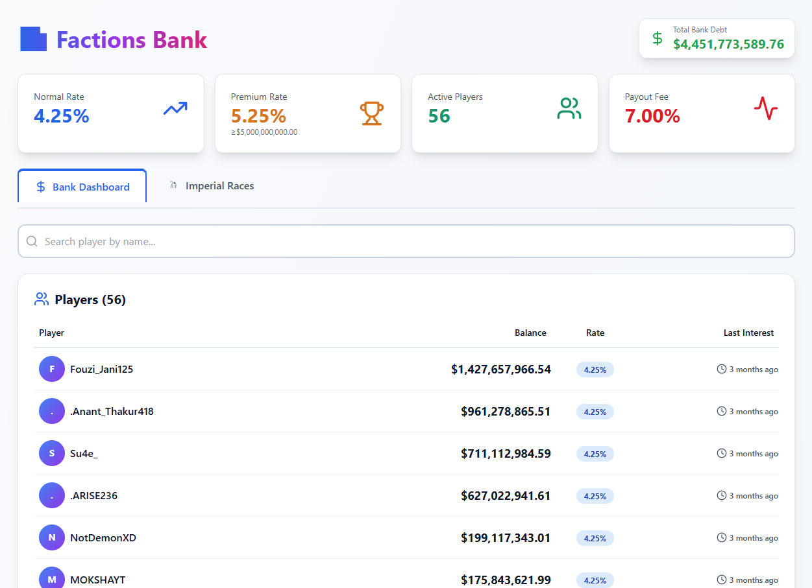Click the pulse icon in Payout Fee card
This screenshot has width=812, height=588.
[766, 108]
